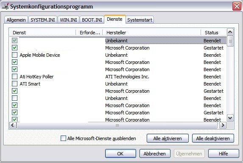
Task: Go to the Allgemein tab
Action: coord(16,20)
